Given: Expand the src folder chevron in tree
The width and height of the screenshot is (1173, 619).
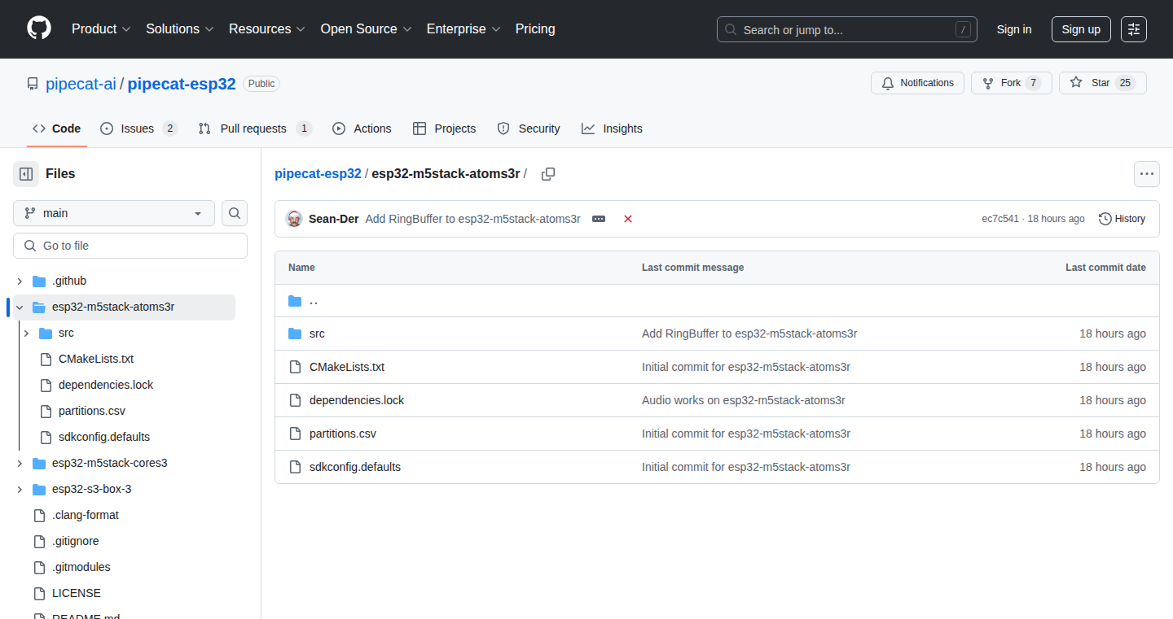Looking at the screenshot, I should pos(26,333).
